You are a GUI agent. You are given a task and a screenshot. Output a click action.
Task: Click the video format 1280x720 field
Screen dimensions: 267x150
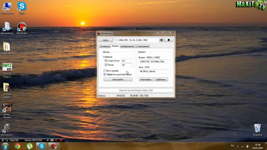pos(154,62)
